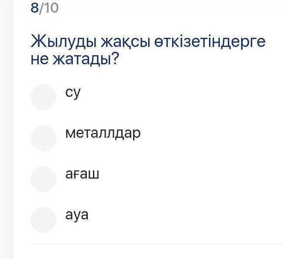Mark the ауа radio button
This screenshot has width=286, height=259.
click(x=43, y=220)
